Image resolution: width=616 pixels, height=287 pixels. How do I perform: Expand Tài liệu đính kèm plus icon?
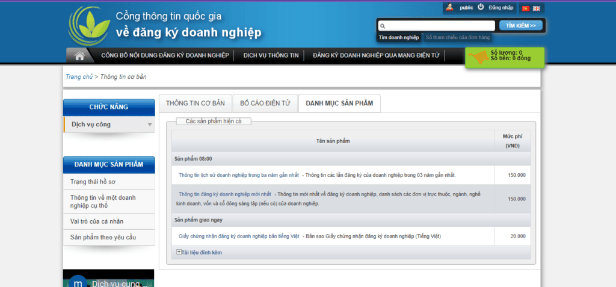tap(179, 252)
